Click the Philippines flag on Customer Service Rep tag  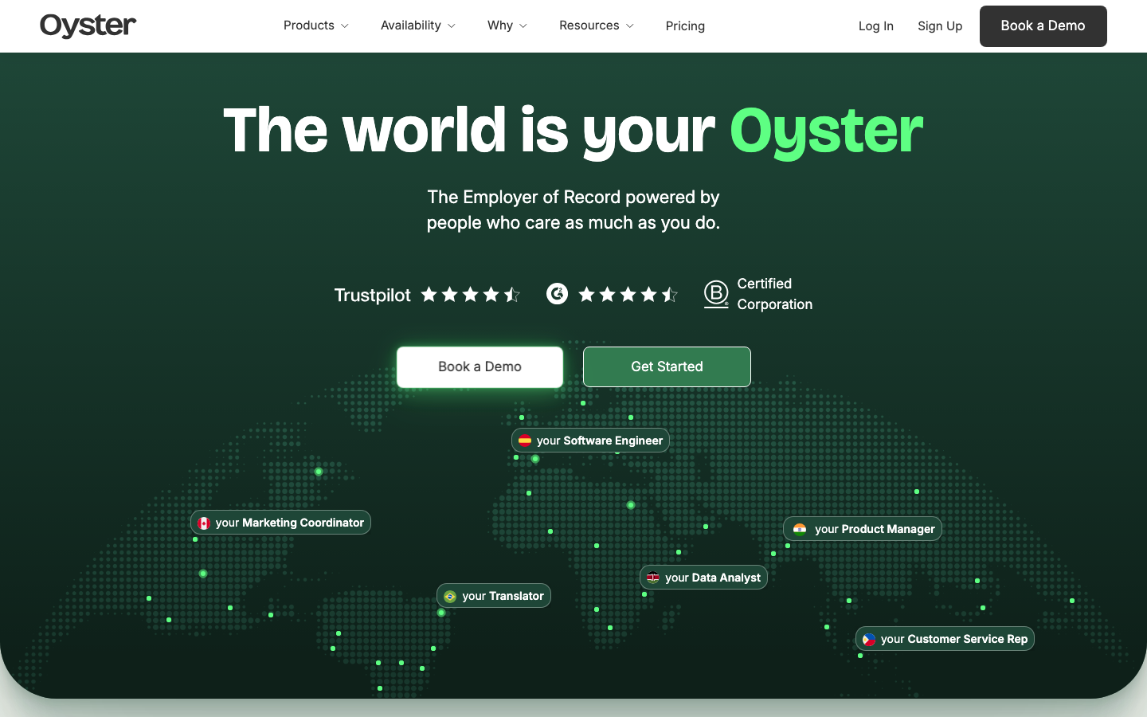click(x=869, y=639)
